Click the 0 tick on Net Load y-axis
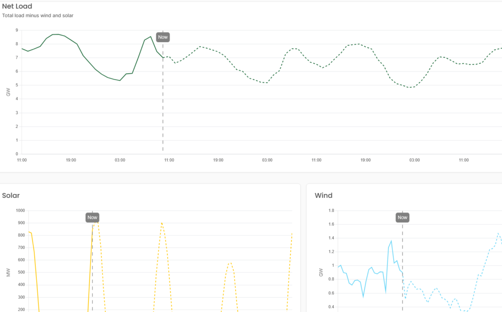Image resolution: width=502 pixels, height=312 pixels. point(17,154)
